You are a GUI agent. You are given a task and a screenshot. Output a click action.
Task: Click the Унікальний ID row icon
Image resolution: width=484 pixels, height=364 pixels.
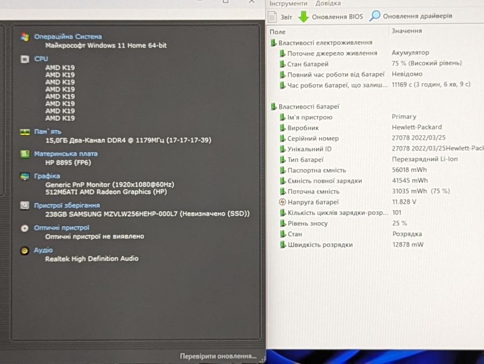coord(282,149)
